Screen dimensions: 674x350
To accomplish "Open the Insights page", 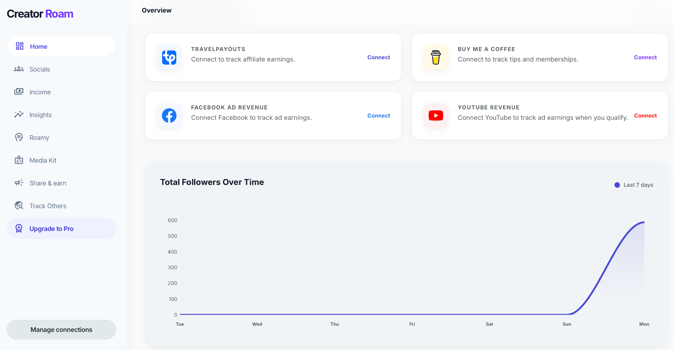I will click(61, 115).
